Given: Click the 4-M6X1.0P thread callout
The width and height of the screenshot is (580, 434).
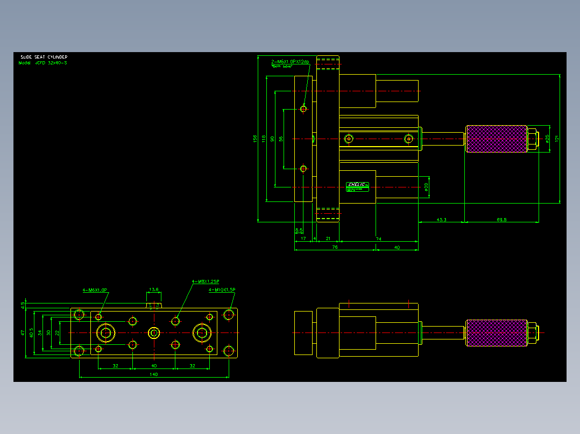Looking at the screenshot, I should [95, 290].
